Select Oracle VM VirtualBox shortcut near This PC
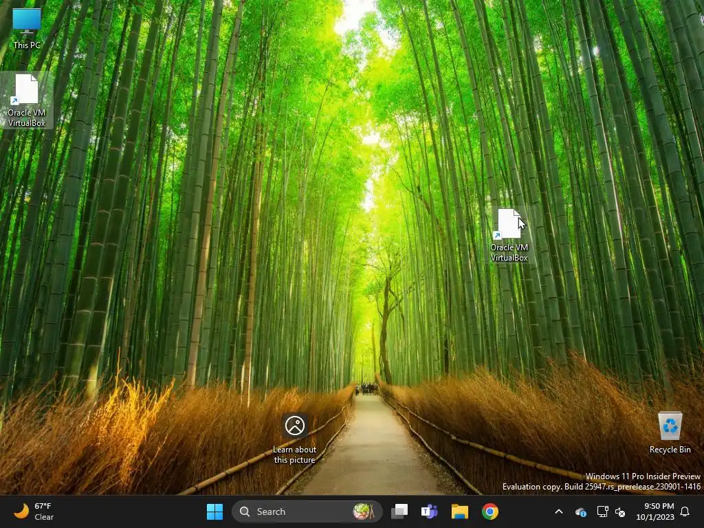This screenshot has height=528, width=704. 27,100
